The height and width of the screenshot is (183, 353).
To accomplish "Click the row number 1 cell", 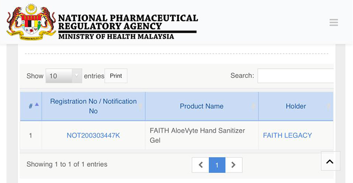I will 30,135.
